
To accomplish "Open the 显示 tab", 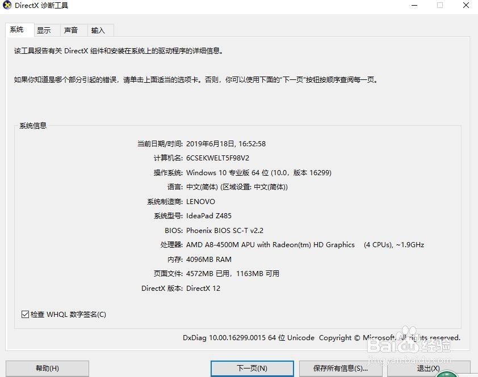I will coord(47,30).
